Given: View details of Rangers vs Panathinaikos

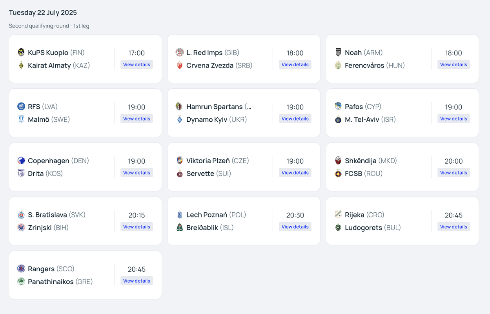Looking at the screenshot, I should click(x=137, y=281).
